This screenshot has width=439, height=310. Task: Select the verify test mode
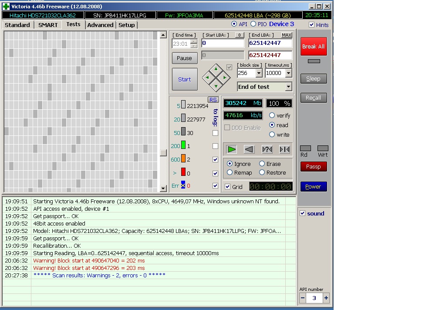coord(272,115)
